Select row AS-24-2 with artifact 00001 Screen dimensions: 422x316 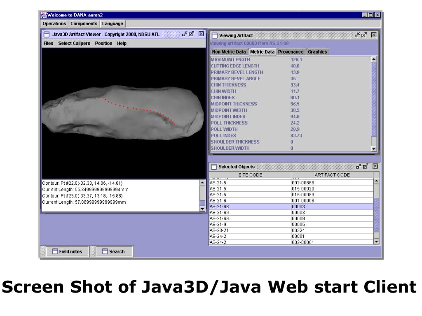[x=291, y=236]
